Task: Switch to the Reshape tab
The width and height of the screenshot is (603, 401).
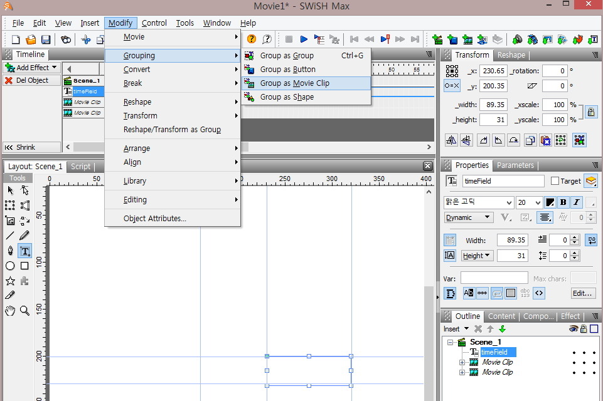Action: coord(511,55)
